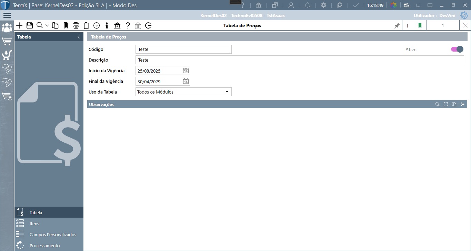Image resolution: width=471 pixels, height=251 pixels.
Task: Open the cart with download arrow module
Action: pyautogui.click(x=7, y=55)
